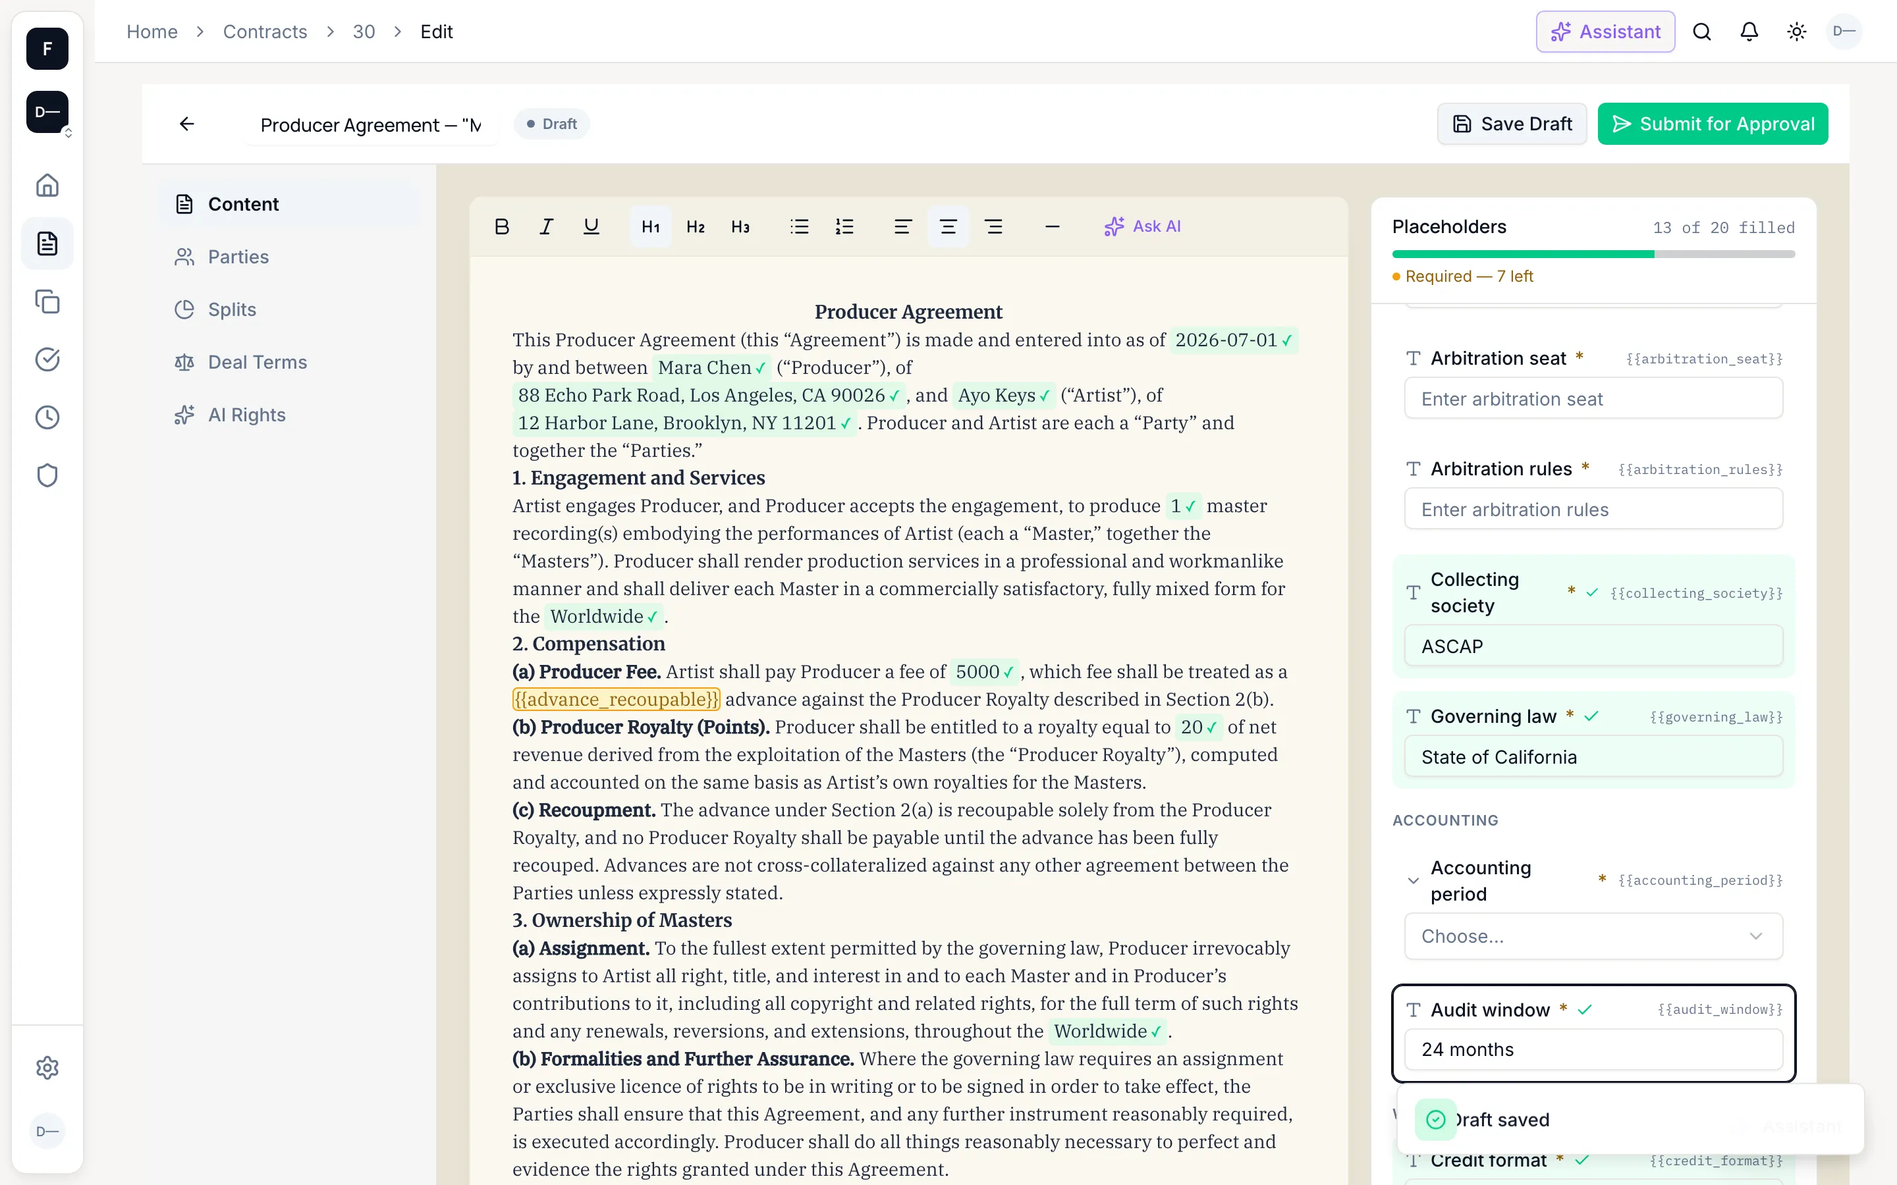Click the Mara Chen placeholder
The height and width of the screenshot is (1185, 1897).
[711, 367]
